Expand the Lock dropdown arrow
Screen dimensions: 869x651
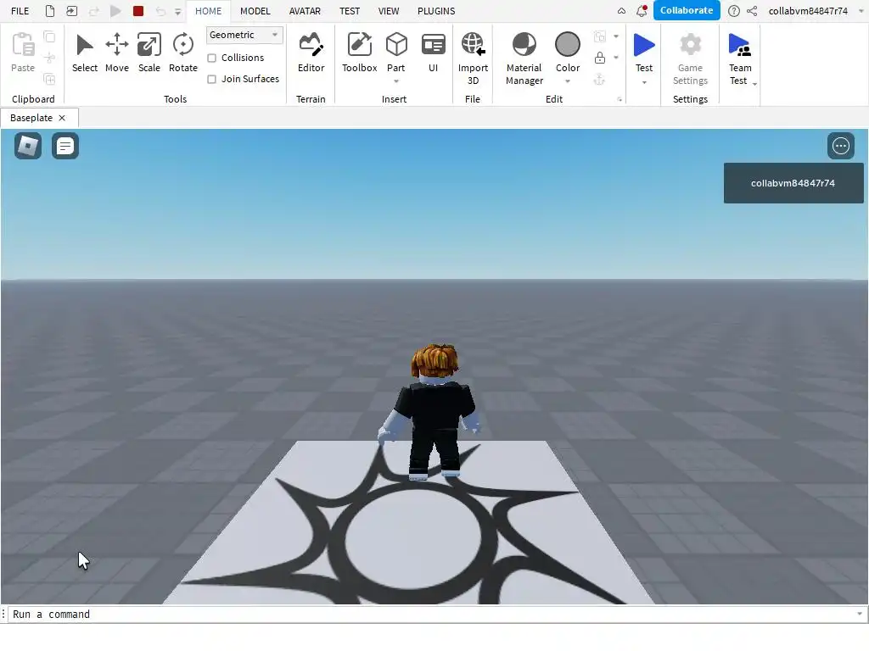point(616,58)
